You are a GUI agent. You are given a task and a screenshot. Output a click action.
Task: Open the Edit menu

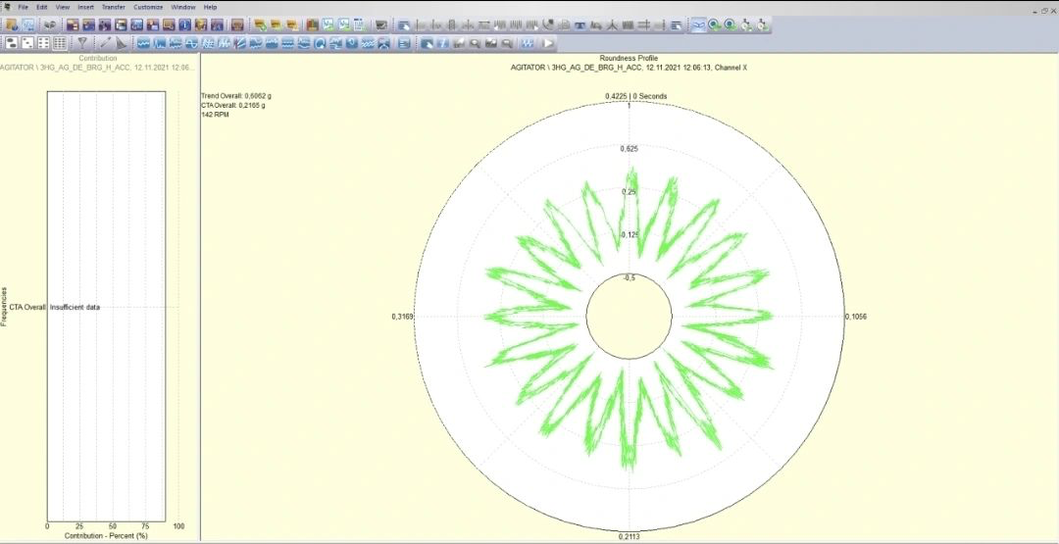pos(42,8)
